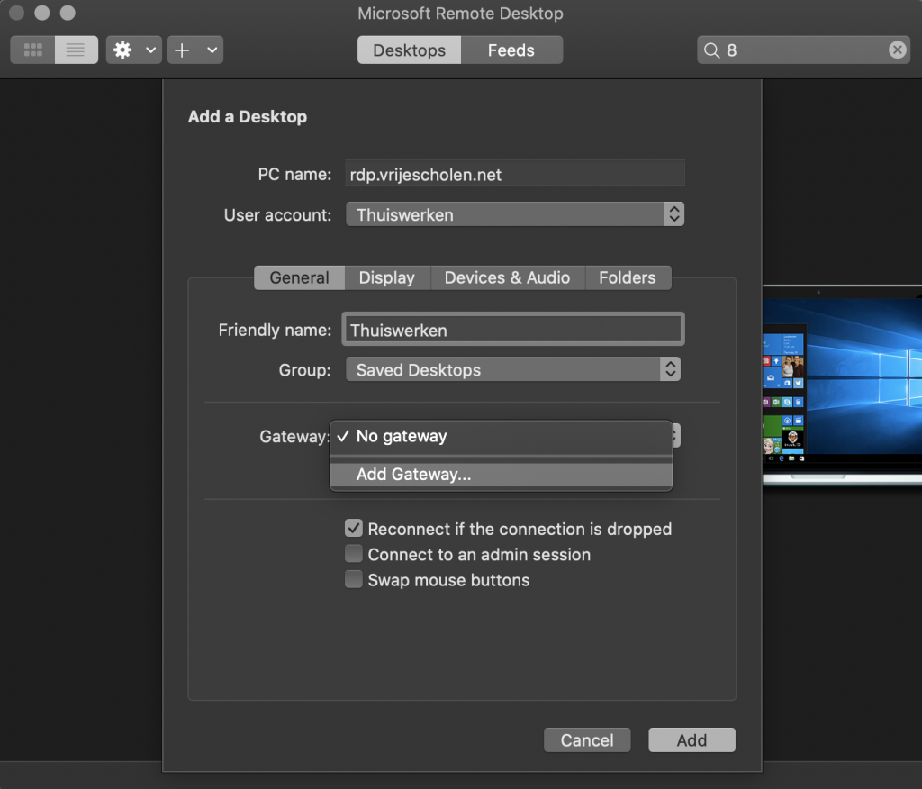Viewport: 922px width, 789px height.
Task: Expand the chevron beside the gear icon
Action: click(151, 50)
